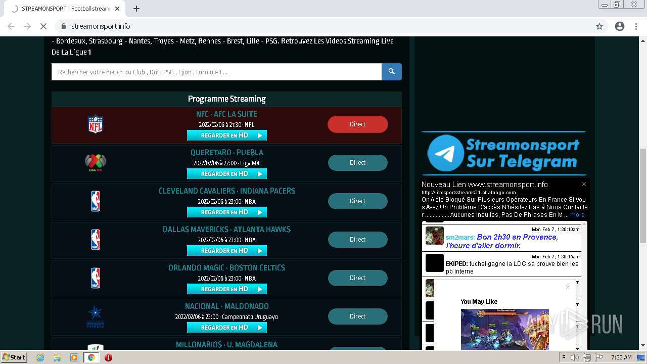Viewport: 647px width, 364px height.
Task: Click Regarder en HD under NFC - AFC
Action: tap(227, 135)
